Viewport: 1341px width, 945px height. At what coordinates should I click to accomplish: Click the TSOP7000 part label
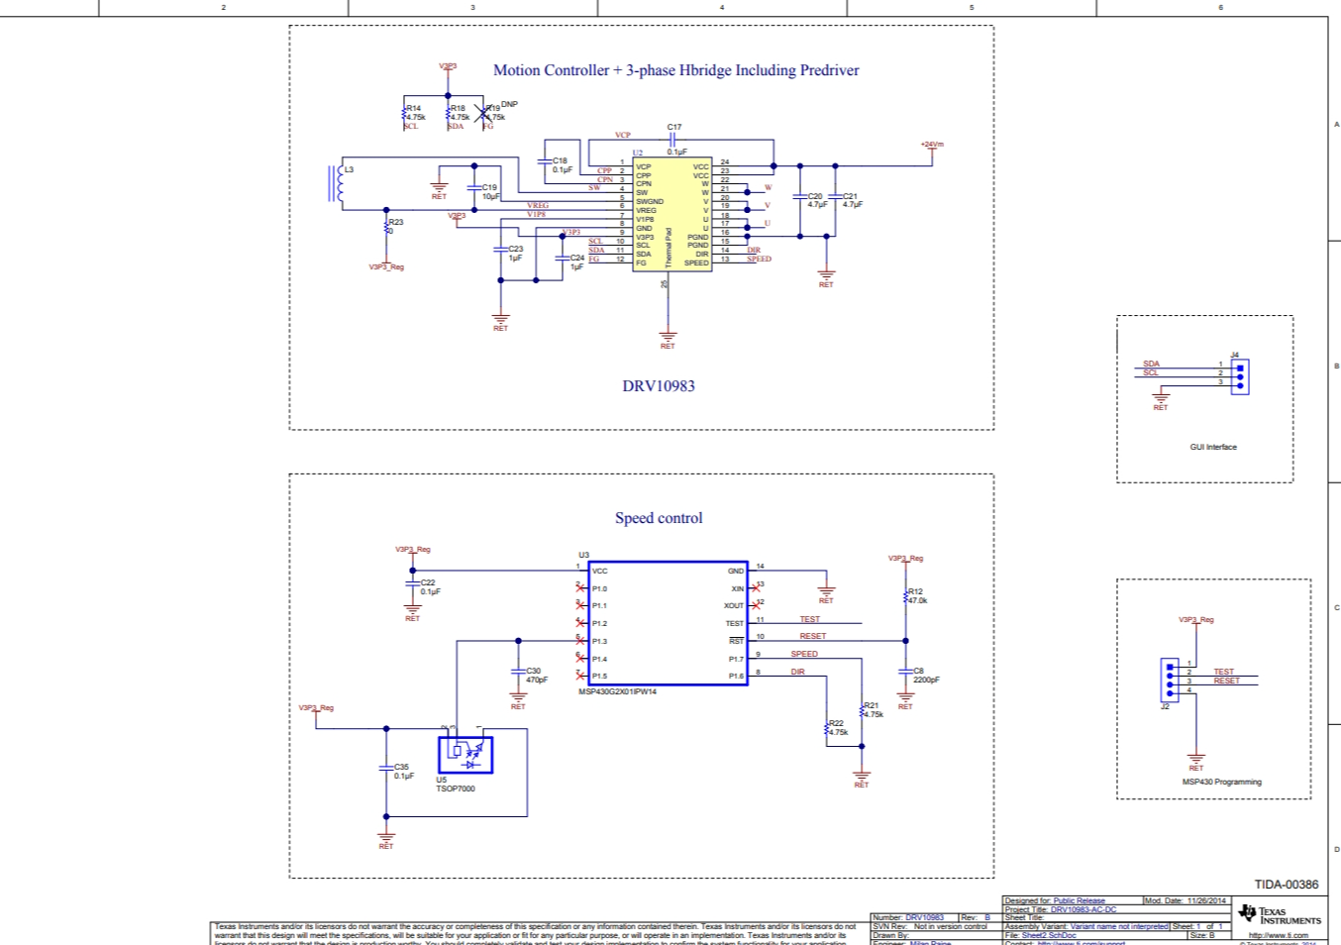point(456,789)
